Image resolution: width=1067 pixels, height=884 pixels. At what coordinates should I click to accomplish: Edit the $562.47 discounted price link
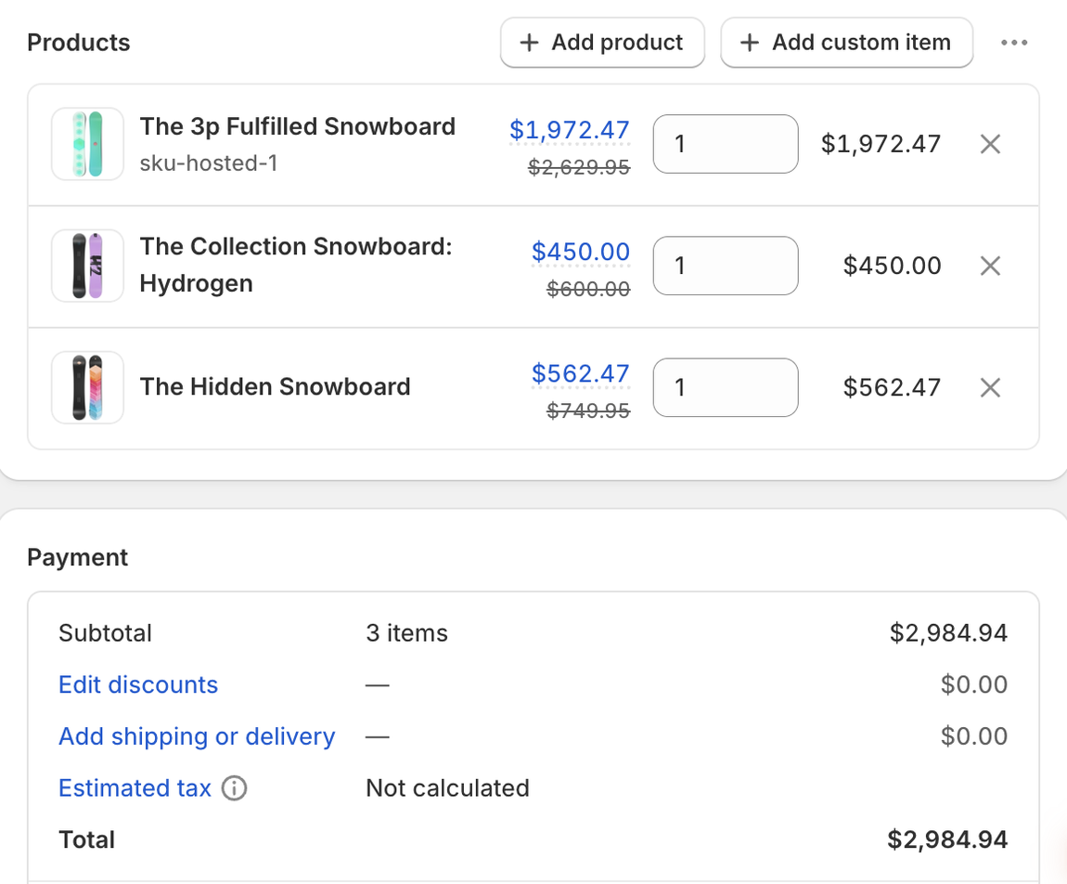point(581,373)
